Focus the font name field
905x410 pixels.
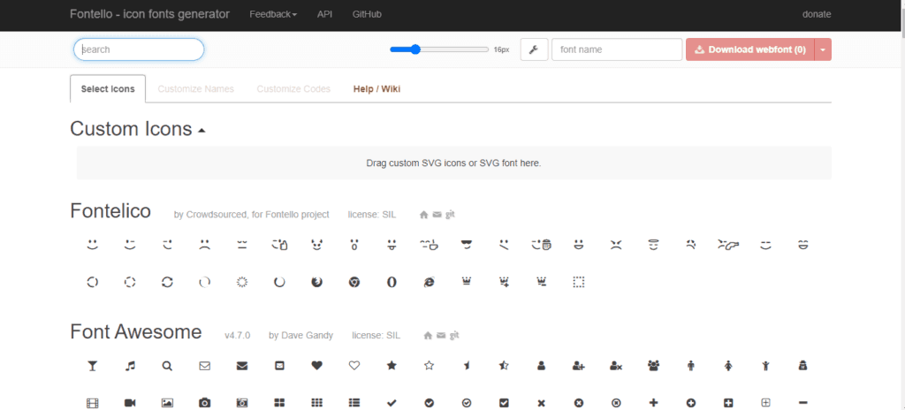click(x=617, y=49)
